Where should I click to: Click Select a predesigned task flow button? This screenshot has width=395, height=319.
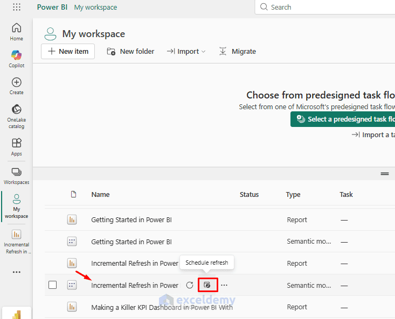coord(343,119)
